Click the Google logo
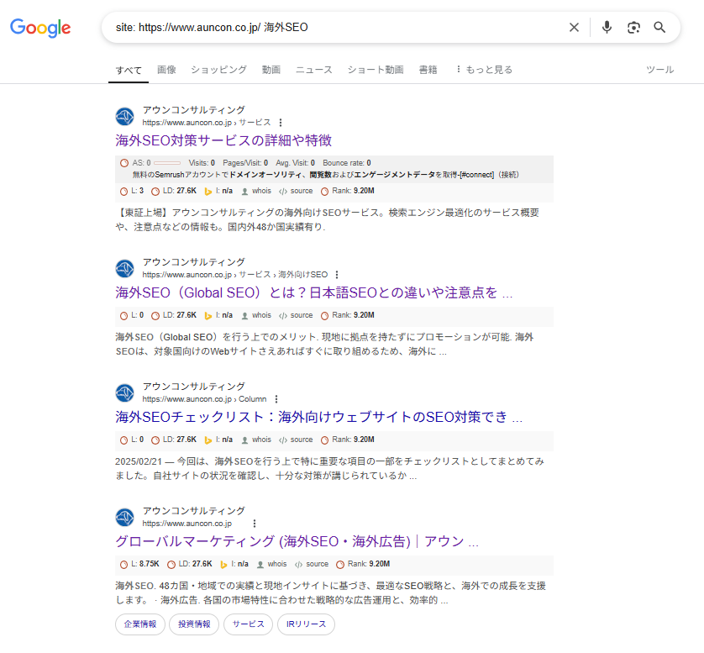 pos(40,28)
